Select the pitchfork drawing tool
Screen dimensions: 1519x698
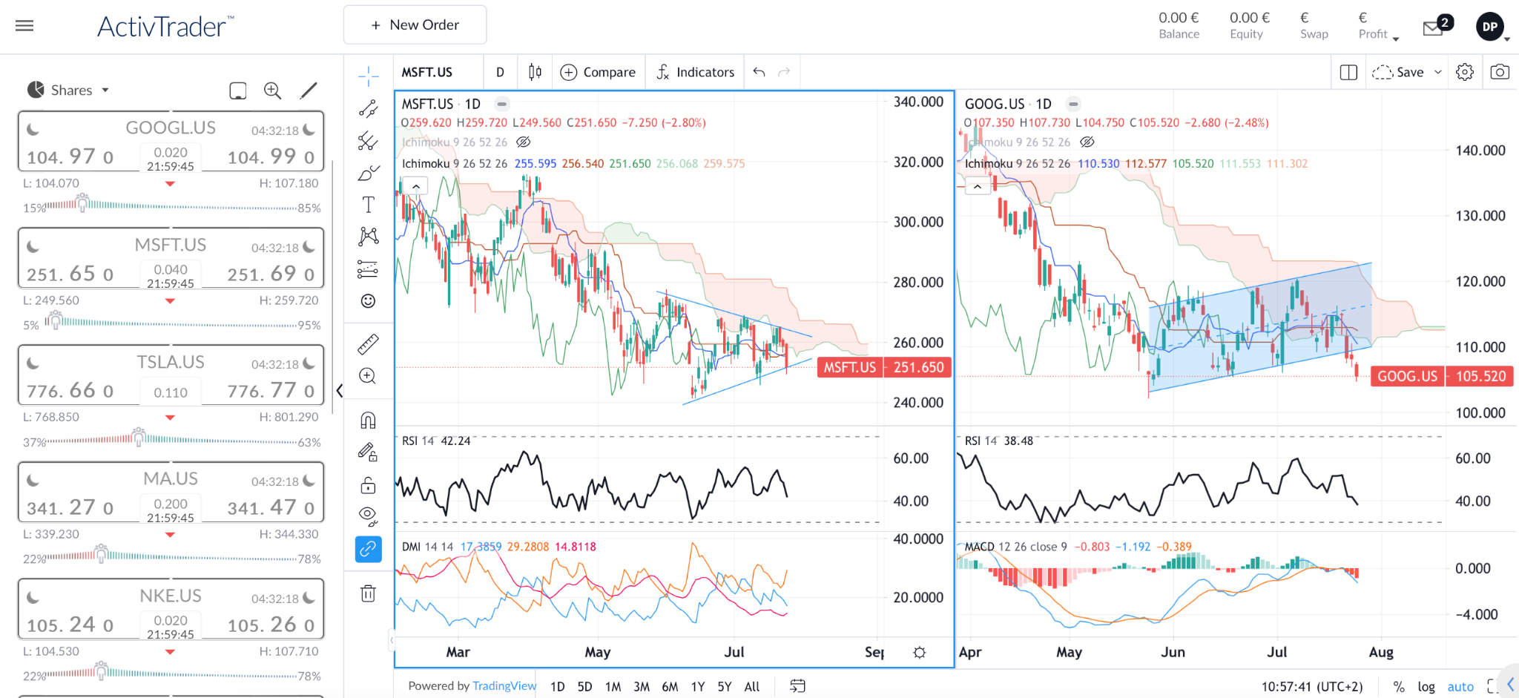click(368, 141)
